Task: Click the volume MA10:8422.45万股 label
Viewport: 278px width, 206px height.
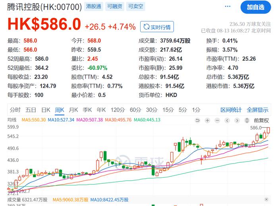Action: 109,200
